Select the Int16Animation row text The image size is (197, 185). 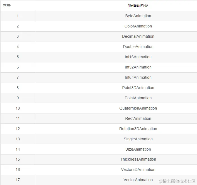138,57
